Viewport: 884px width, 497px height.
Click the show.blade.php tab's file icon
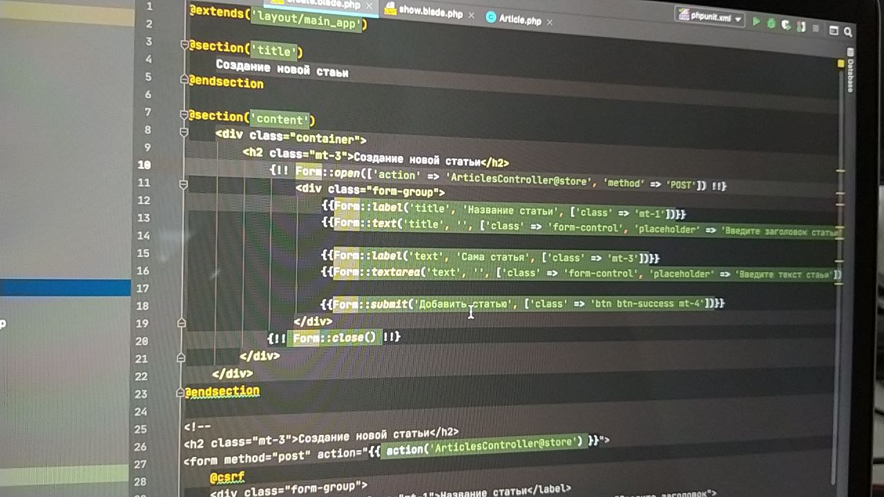point(390,9)
